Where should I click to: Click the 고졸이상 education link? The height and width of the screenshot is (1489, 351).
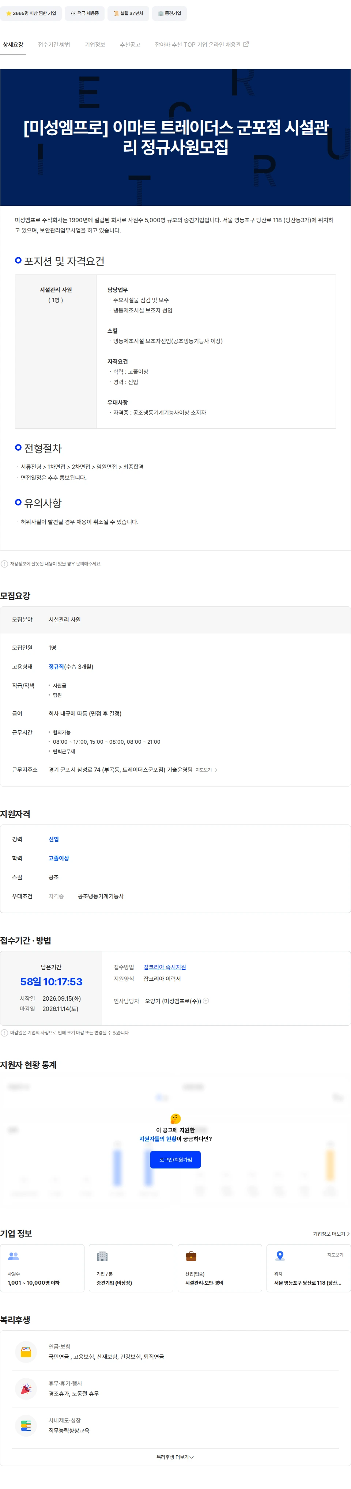pyautogui.click(x=58, y=858)
